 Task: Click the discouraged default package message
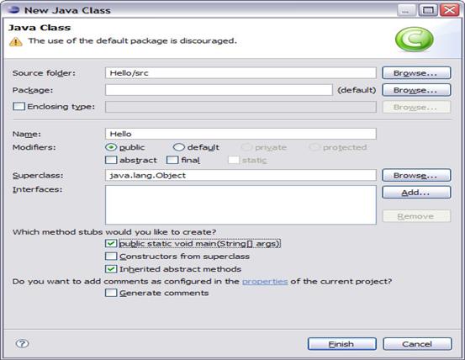click(133, 41)
